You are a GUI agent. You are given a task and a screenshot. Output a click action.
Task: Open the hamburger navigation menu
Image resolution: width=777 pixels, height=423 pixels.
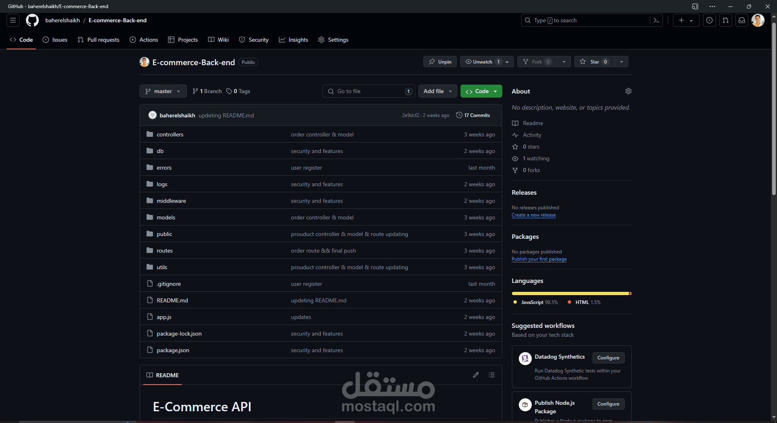click(x=13, y=20)
